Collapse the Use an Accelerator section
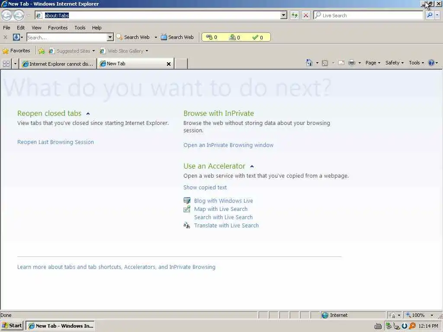The image size is (443, 332). 252,166
